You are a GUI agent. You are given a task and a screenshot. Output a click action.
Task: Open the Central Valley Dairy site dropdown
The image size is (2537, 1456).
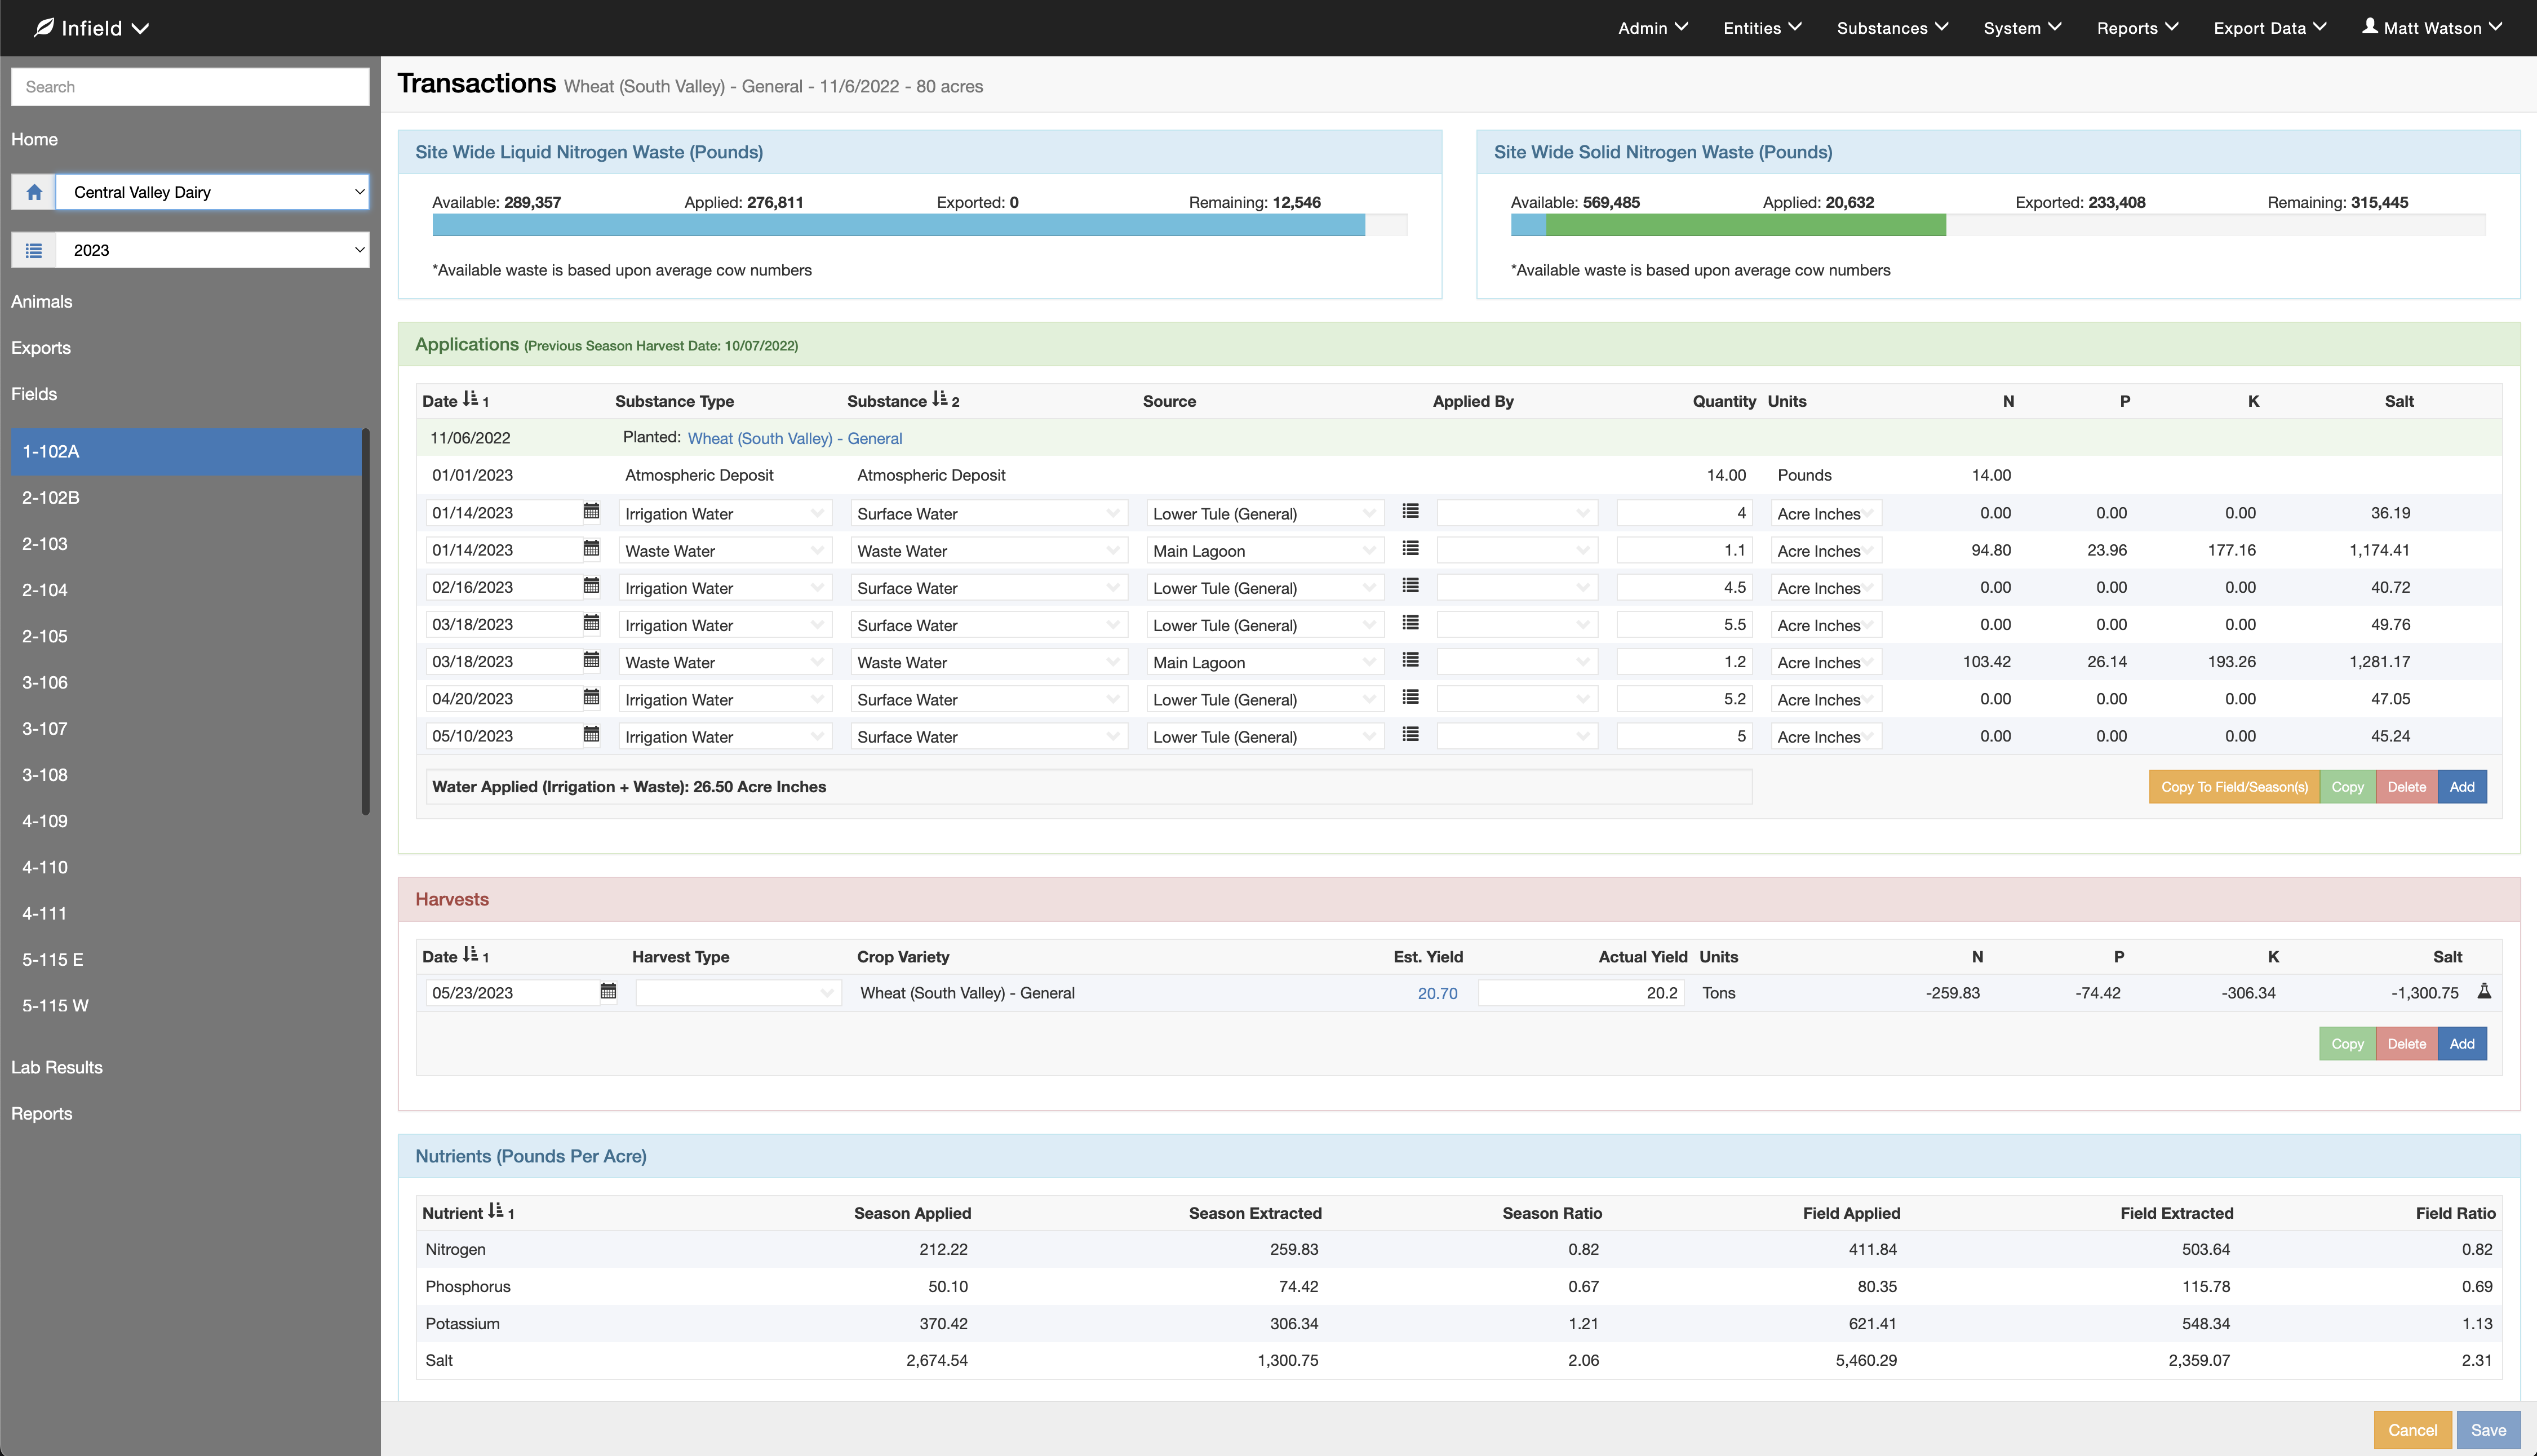click(x=213, y=191)
